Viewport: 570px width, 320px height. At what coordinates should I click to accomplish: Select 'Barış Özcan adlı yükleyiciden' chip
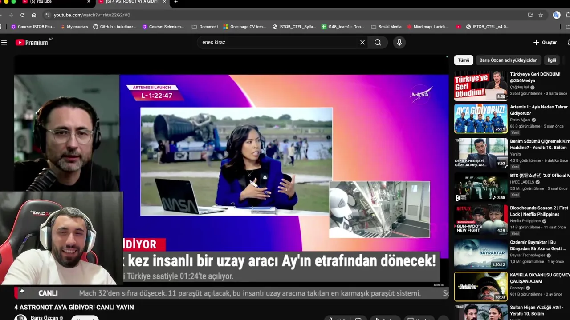point(508,60)
